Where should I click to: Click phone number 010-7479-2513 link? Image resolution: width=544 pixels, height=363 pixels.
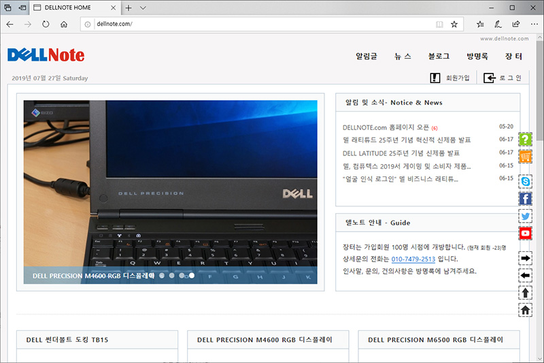(x=413, y=259)
